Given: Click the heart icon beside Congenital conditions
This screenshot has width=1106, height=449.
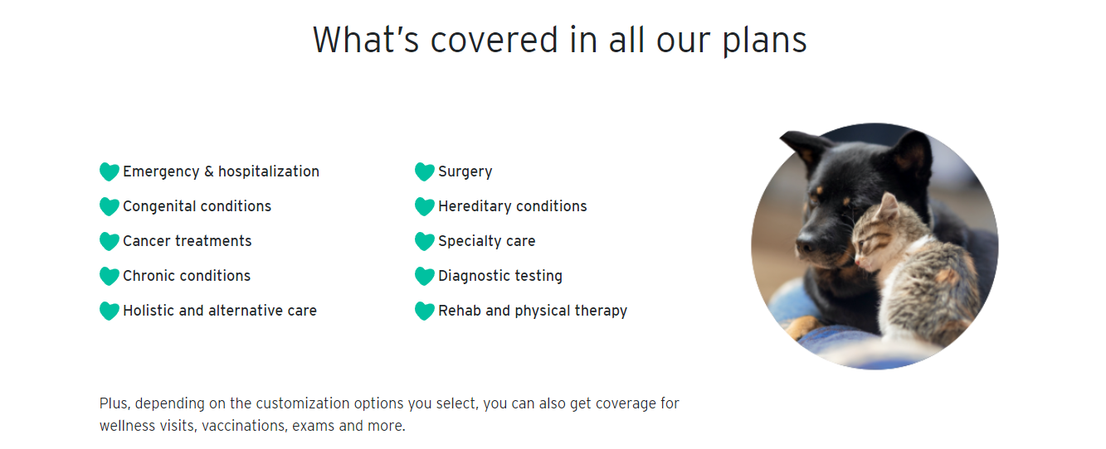Looking at the screenshot, I should click(110, 206).
